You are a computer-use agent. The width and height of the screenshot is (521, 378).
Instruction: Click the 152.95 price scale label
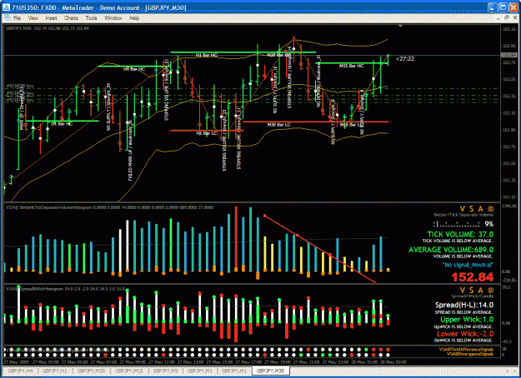[508, 46]
